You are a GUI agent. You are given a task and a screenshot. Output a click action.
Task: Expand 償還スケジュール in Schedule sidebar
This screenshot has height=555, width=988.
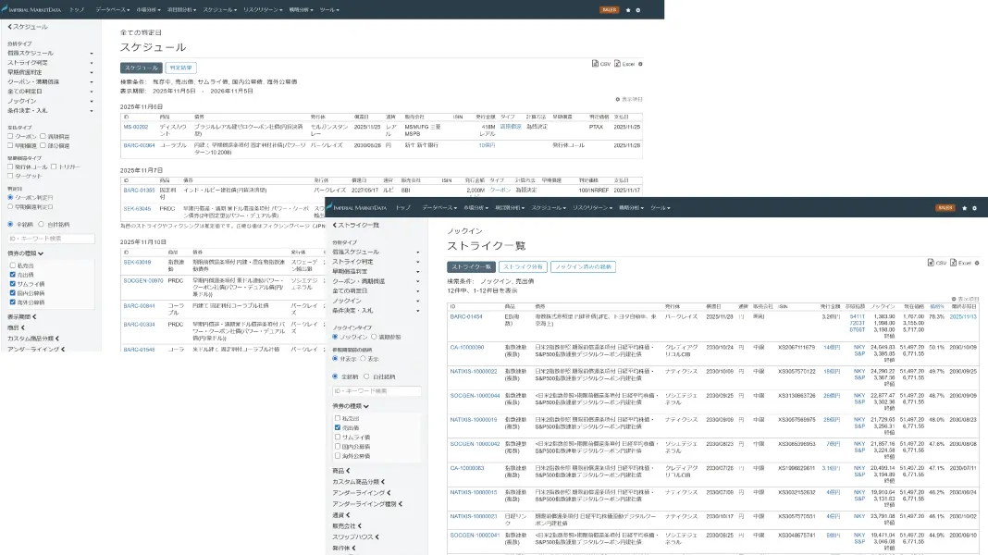(x=50, y=53)
